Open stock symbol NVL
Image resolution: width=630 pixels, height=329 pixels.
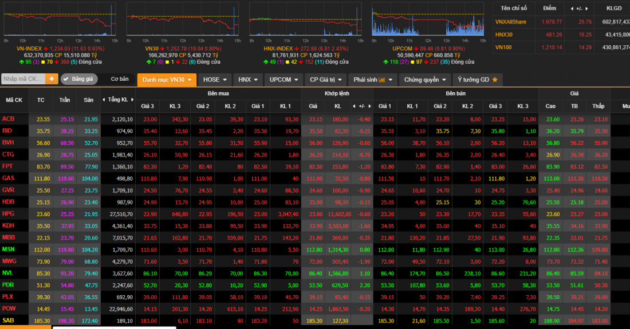(x=7, y=273)
